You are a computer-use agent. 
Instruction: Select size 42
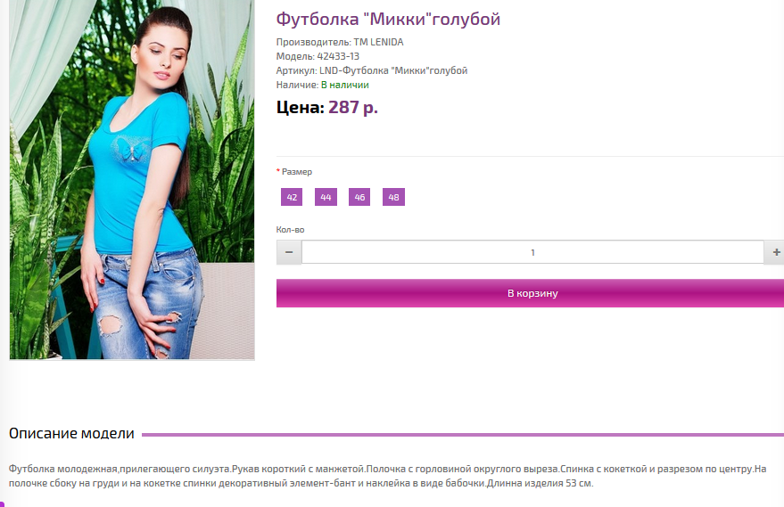(x=292, y=197)
